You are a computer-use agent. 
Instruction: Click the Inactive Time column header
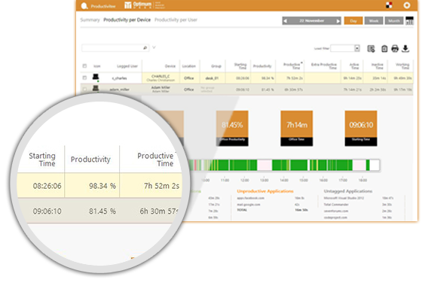click(378, 66)
